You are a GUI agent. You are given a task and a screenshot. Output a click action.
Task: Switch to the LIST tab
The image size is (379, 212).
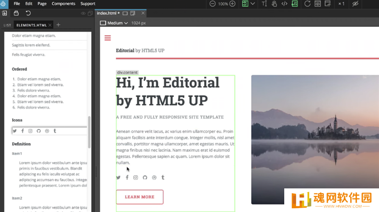pos(7,25)
